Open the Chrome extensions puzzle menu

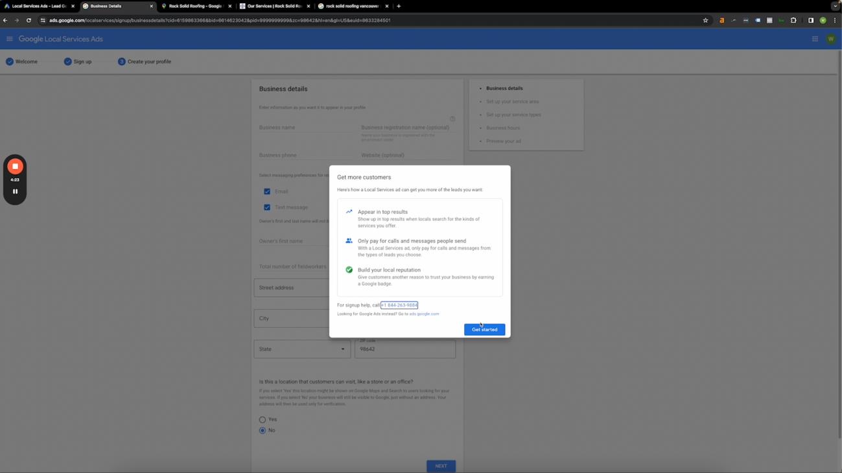pos(793,20)
